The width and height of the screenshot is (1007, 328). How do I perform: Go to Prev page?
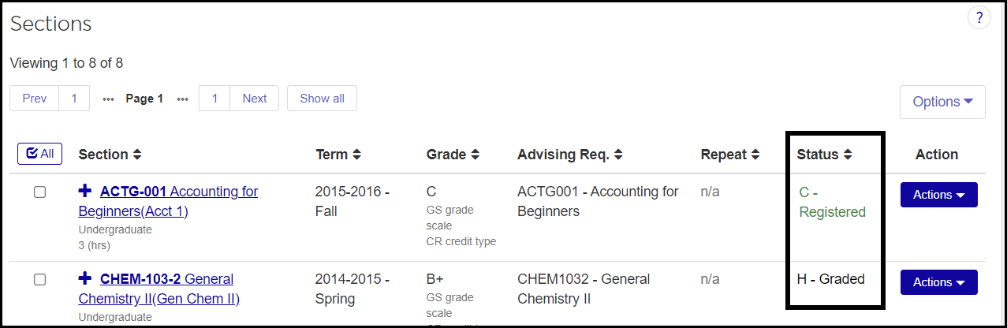(35, 99)
